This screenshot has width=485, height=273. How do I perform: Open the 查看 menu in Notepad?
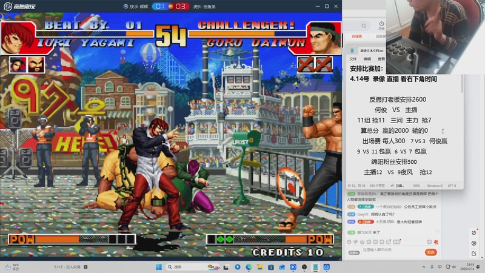pyautogui.click(x=381, y=59)
